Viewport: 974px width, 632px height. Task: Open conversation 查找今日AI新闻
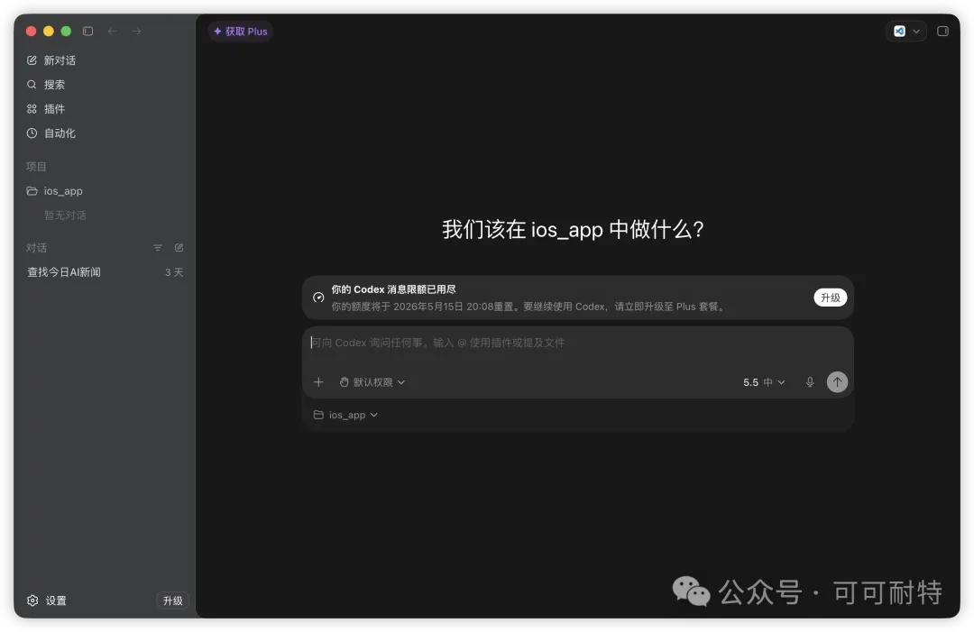[x=64, y=272]
